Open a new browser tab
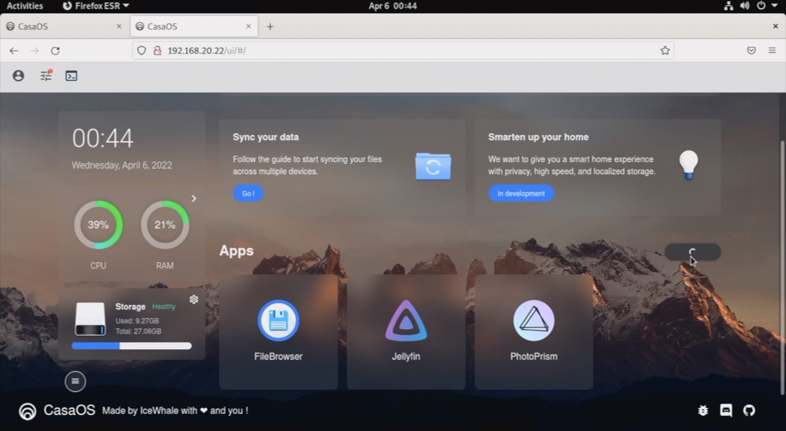 pos(270,27)
